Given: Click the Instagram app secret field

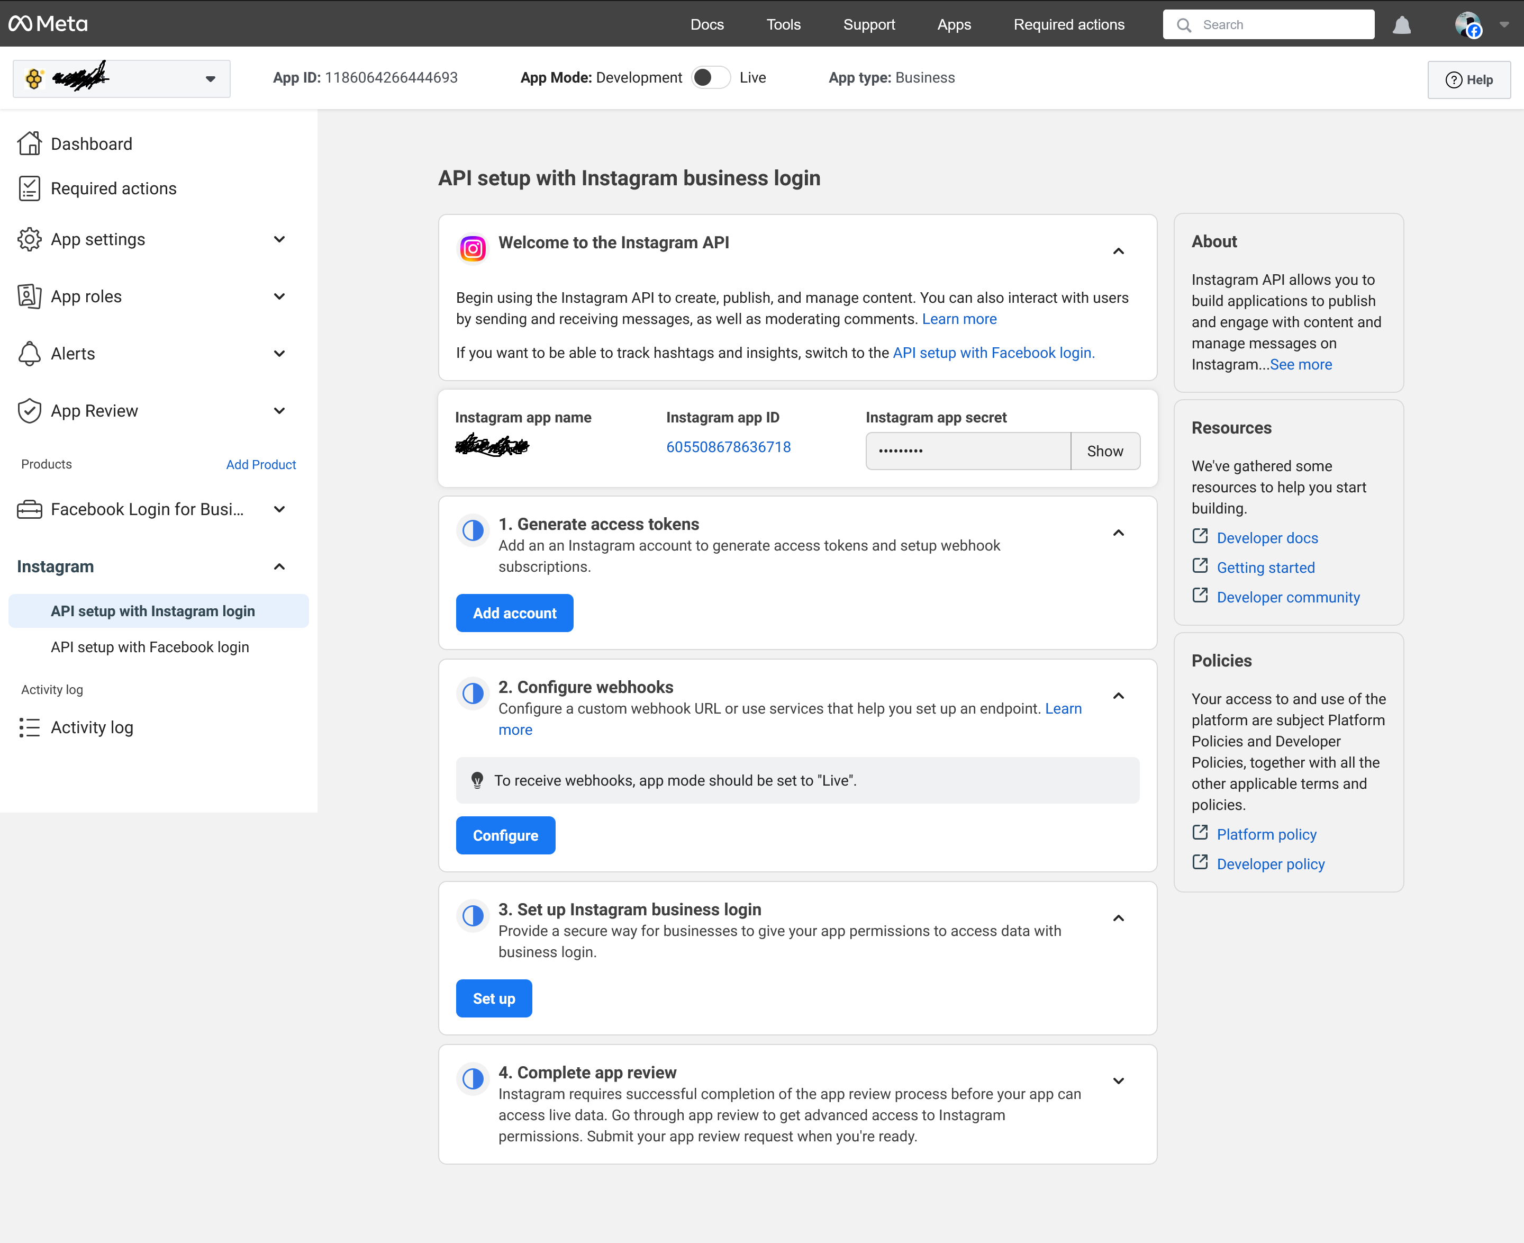Looking at the screenshot, I should (968, 451).
